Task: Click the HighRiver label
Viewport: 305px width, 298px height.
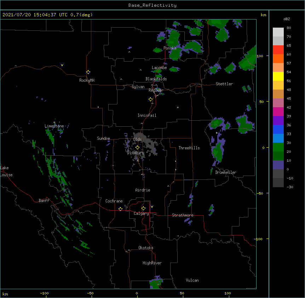Action: 152,263
